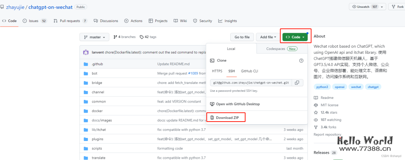Click commit message 'formatting code'
Viewport: 405px width, 160px height.
coord(170,148)
